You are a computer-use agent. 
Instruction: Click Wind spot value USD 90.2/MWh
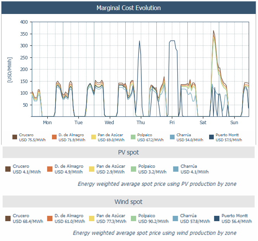pos(154,222)
